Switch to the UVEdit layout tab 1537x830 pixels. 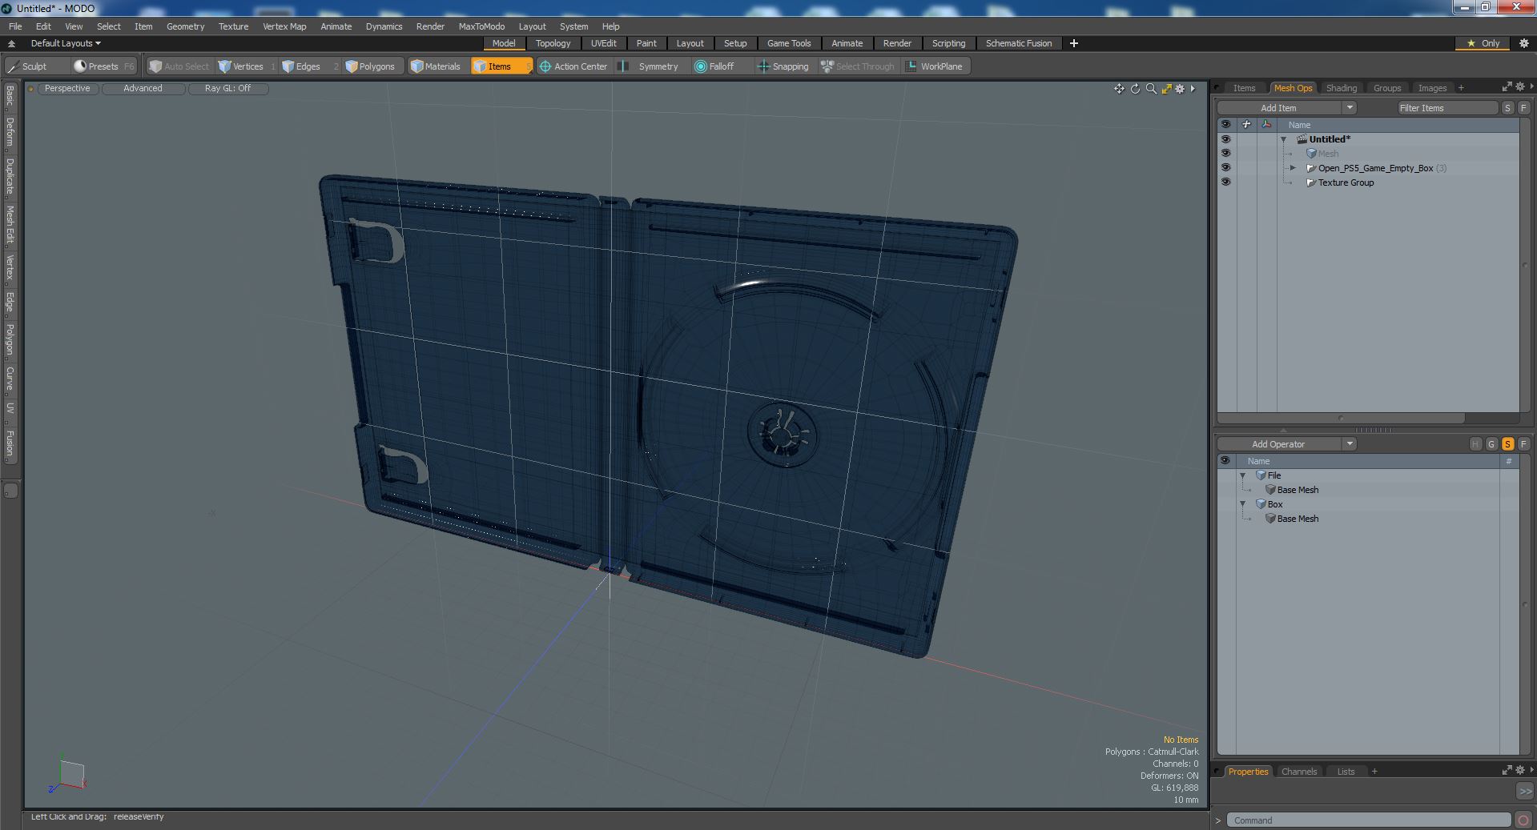tap(603, 43)
